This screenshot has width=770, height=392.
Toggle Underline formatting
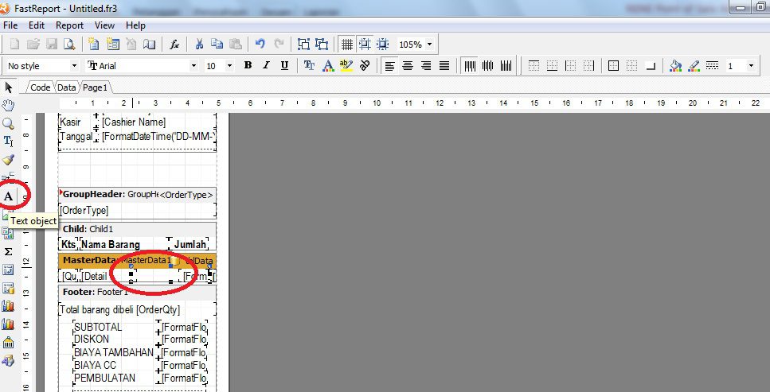tap(284, 66)
